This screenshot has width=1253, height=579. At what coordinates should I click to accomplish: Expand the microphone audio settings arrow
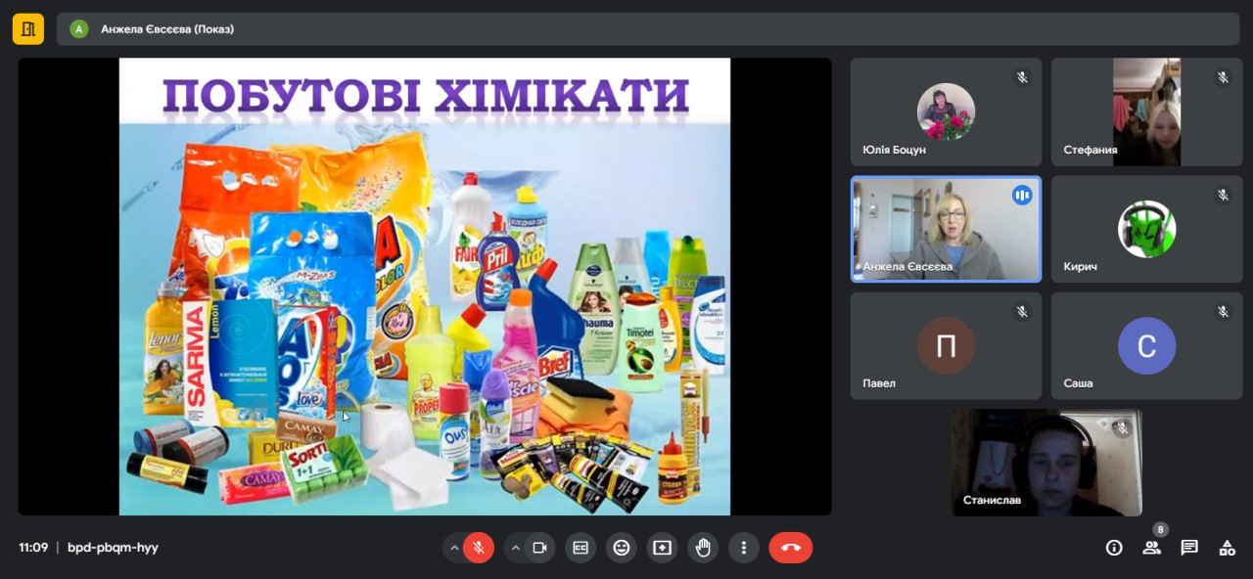[454, 548]
